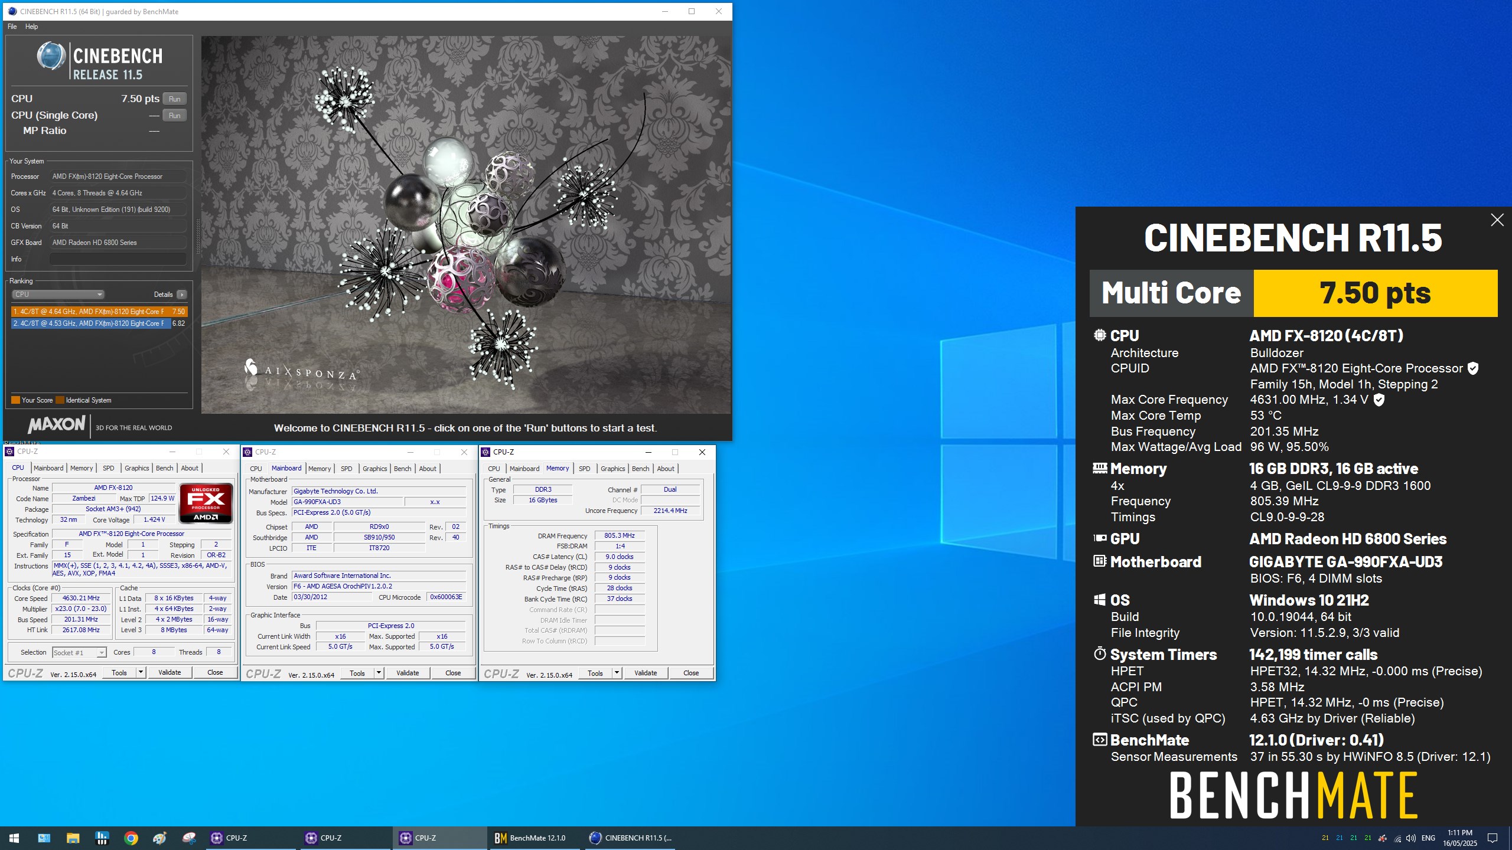Click the BenchMate code-bracket icon beside version

point(1100,740)
